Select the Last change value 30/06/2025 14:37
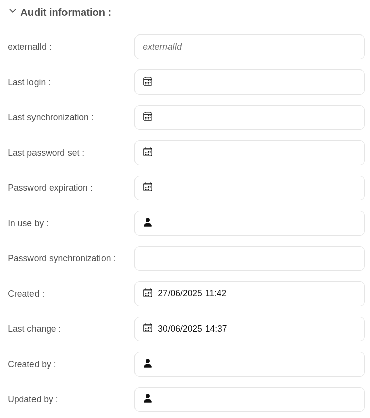This screenshot has height=418, width=370. [192, 329]
